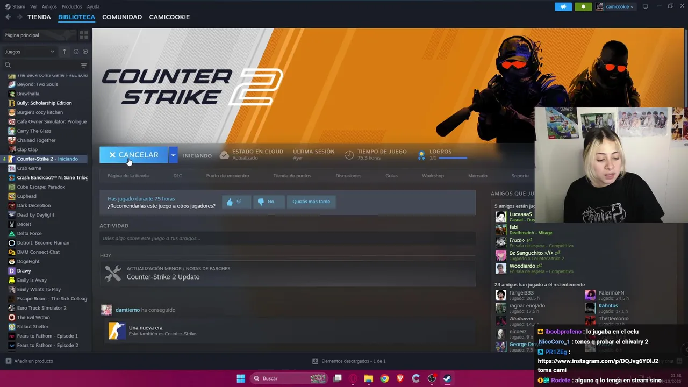The width and height of the screenshot is (688, 387).
Task: Go back with the left arrow button
Action: point(8,17)
